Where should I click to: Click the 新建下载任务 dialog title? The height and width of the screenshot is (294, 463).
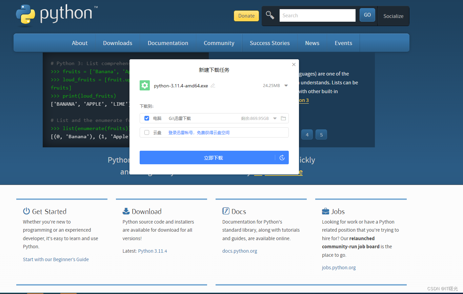(214, 70)
